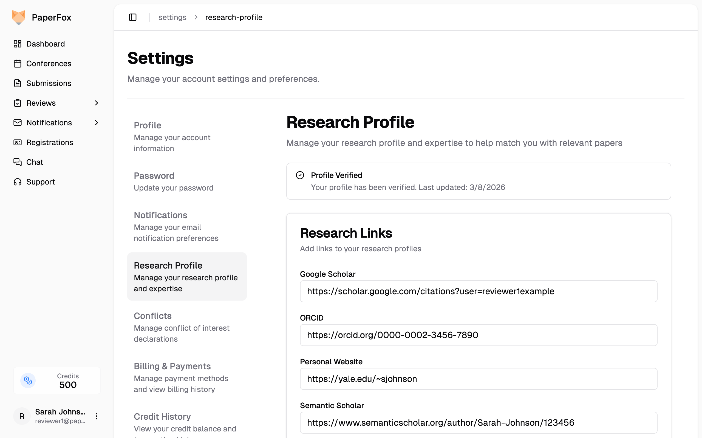Image resolution: width=702 pixels, height=438 pixels.
Task: Click the Google Scholar URL field
Action: pyautogui.click(x=478, y=291)
